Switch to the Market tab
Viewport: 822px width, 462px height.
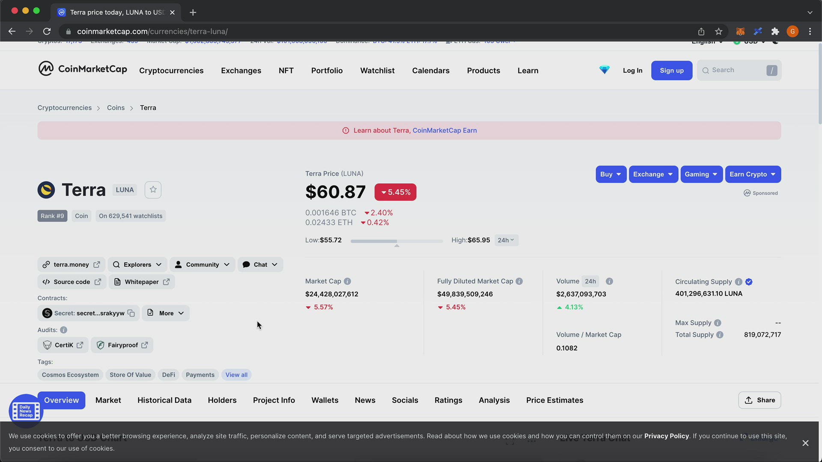tap(108, 400)
